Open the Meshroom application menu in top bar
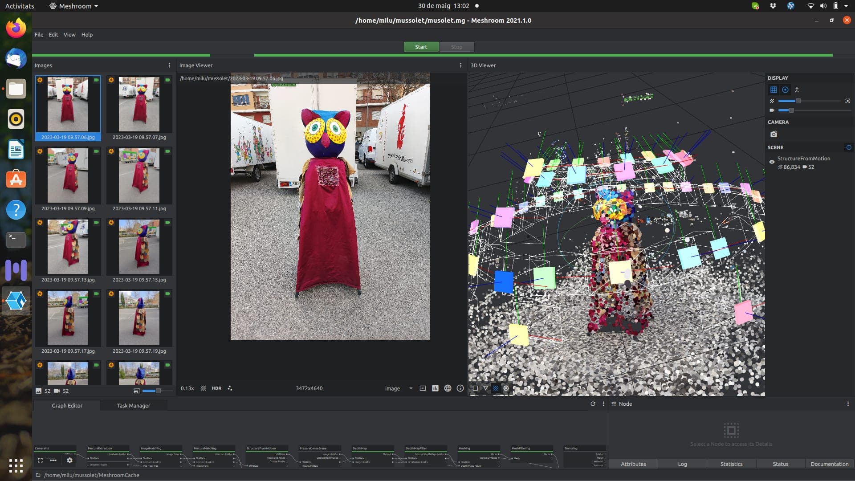855x481 pixels. click(x=74, y=6)
